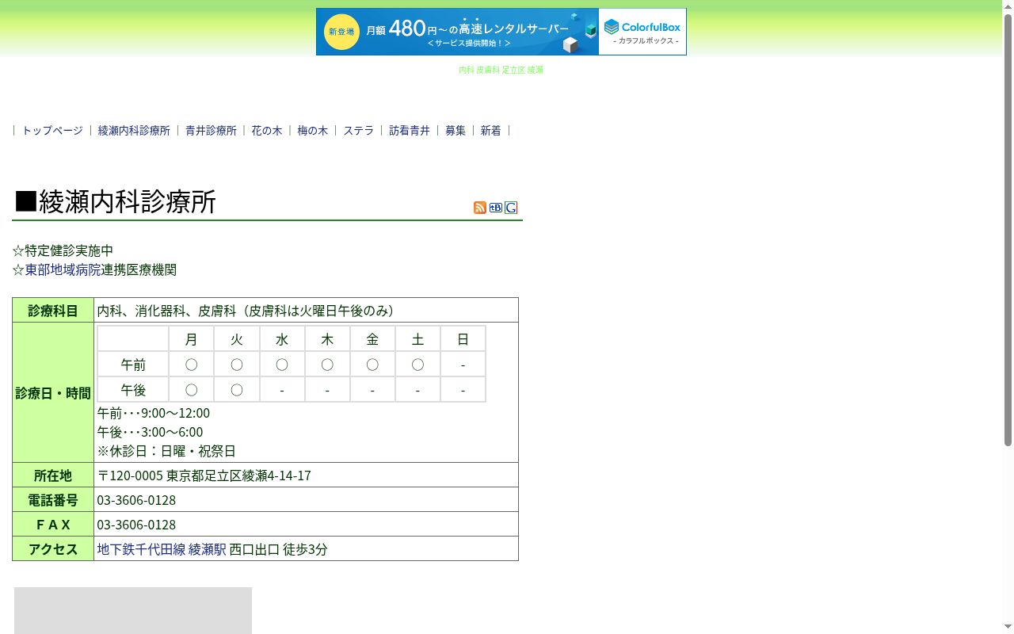Image resolution: width=1014 pixels, height=634 pixels.
Task: Click the Hatena Bookmark 'B' icon
Action: (x=496, y=208)
